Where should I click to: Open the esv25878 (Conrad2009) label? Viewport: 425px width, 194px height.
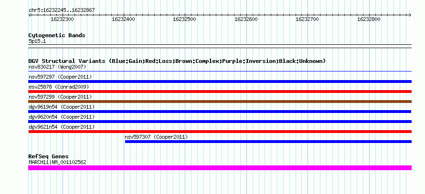coord(59,87)
